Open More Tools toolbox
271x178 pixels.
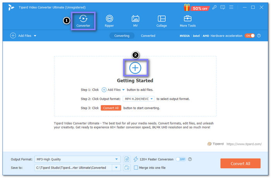pos(187,21)
